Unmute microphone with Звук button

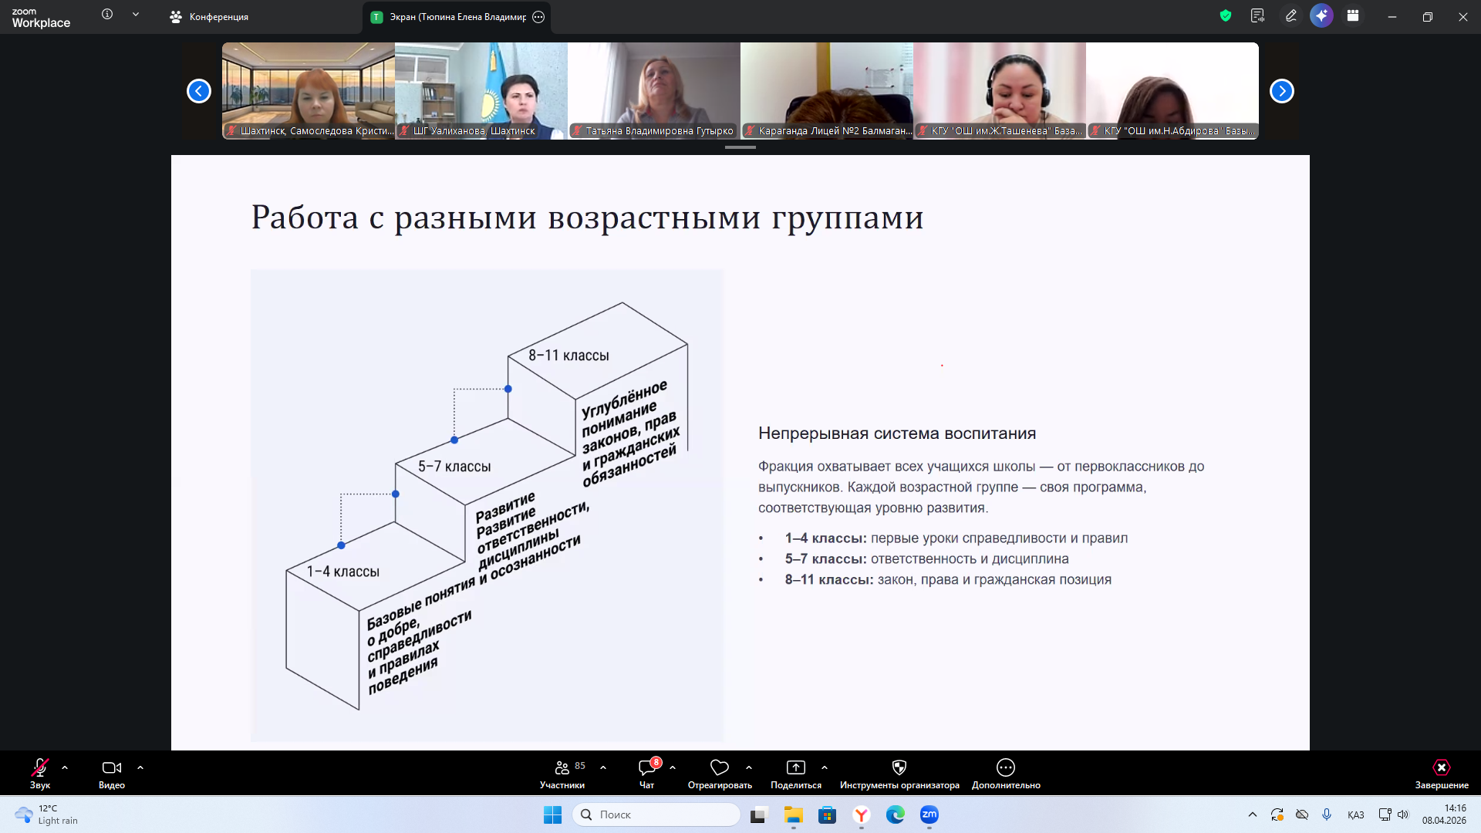pyautogui.click(x=39, y=768)
